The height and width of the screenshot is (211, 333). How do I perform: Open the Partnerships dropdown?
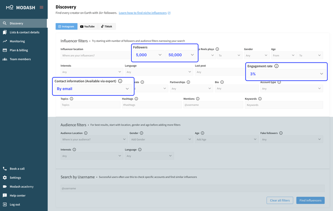(191, 89)
